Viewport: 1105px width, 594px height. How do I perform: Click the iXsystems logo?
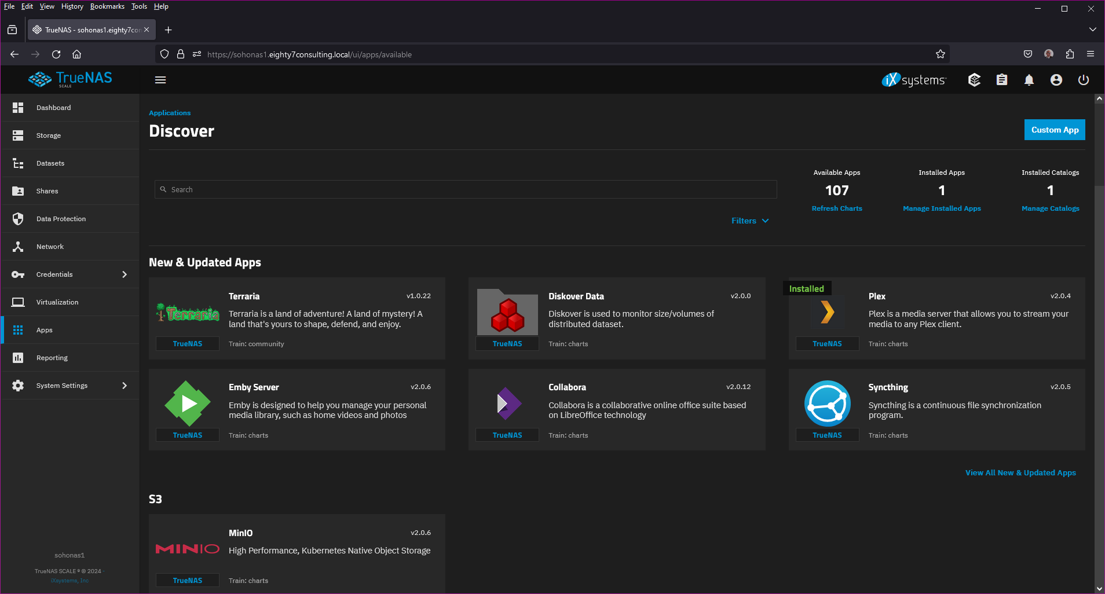point(914,80)
